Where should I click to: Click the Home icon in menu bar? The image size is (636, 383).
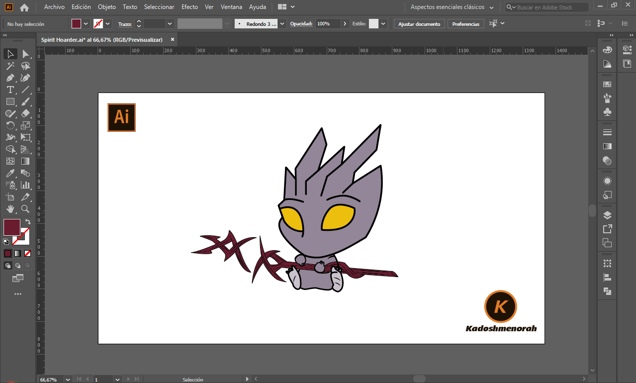(24, 7)
